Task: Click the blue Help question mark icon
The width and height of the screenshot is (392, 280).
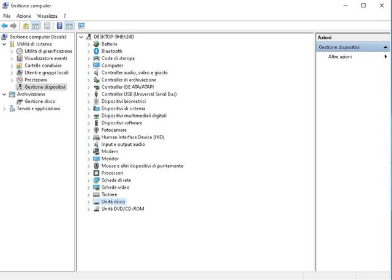Action: pyautogui.click(x=59, y=26)
